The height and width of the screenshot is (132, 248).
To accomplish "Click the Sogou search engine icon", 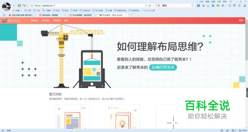I will (159, 5).
